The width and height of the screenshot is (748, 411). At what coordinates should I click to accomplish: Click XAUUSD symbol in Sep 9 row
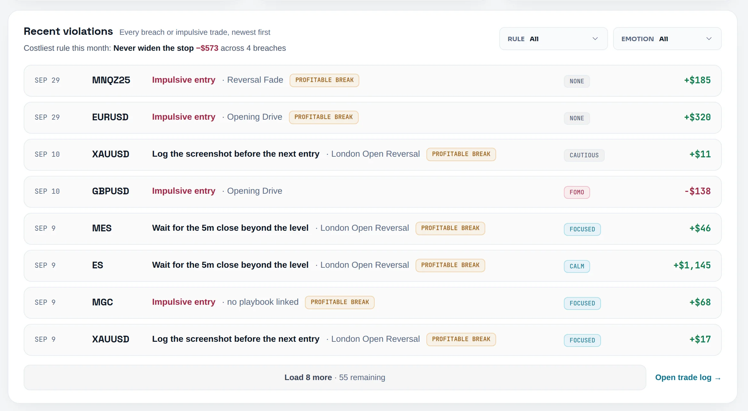click(111, 339)
